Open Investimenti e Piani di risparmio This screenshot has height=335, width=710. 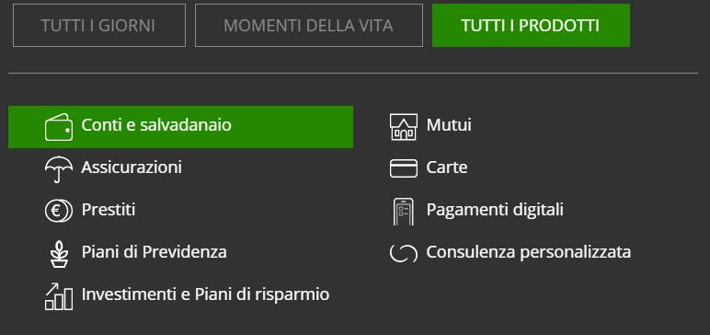click(205, 295)
